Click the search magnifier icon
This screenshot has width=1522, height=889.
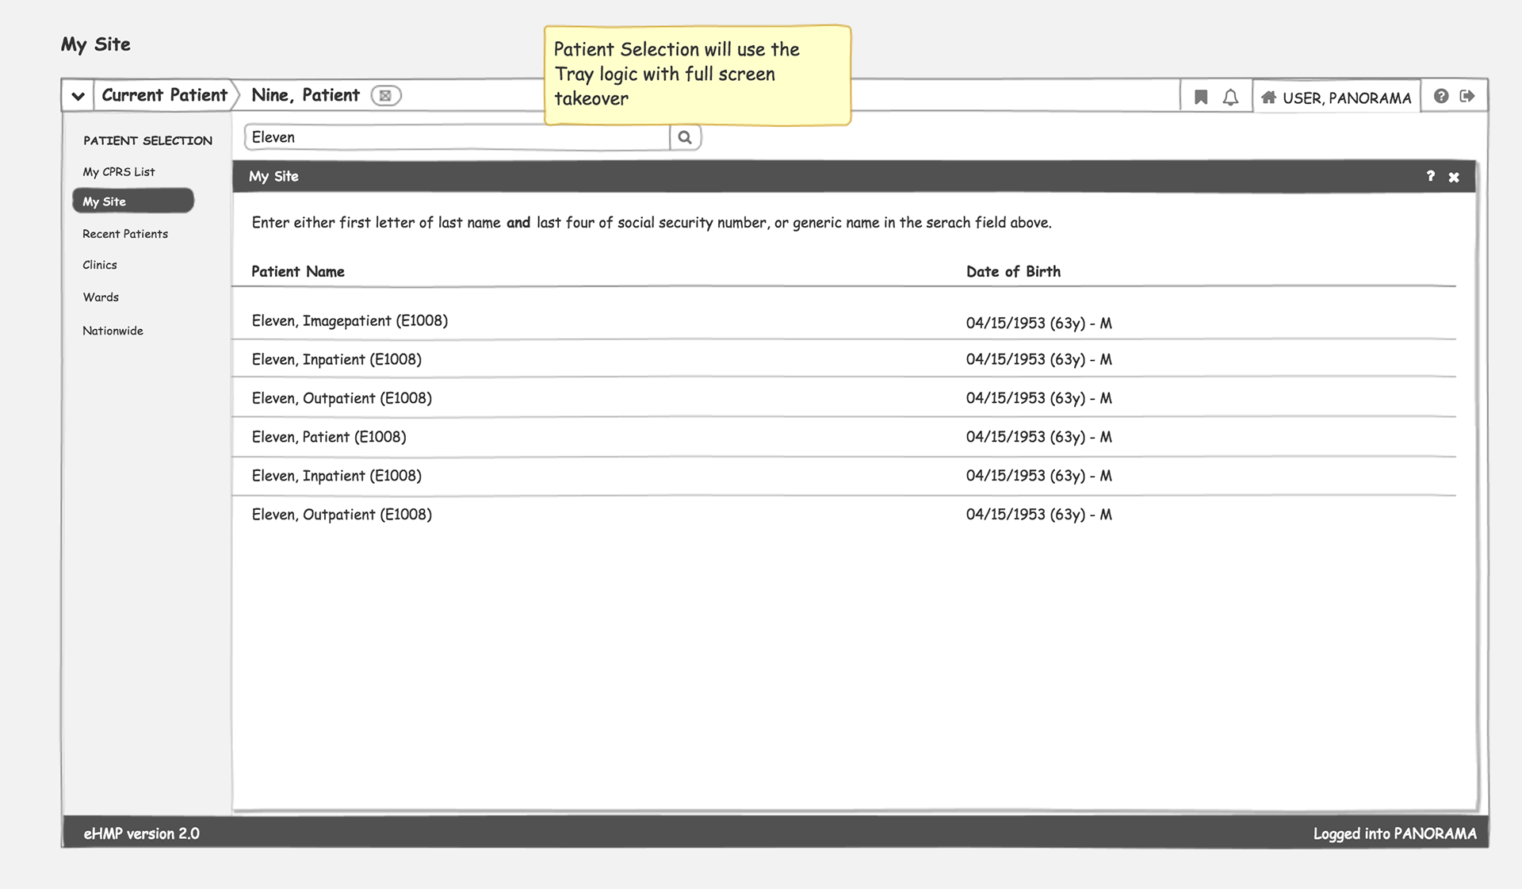[x=685, y=137]
